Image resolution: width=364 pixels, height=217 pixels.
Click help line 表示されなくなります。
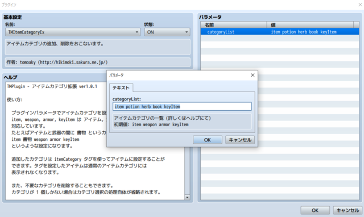(36, 173)
